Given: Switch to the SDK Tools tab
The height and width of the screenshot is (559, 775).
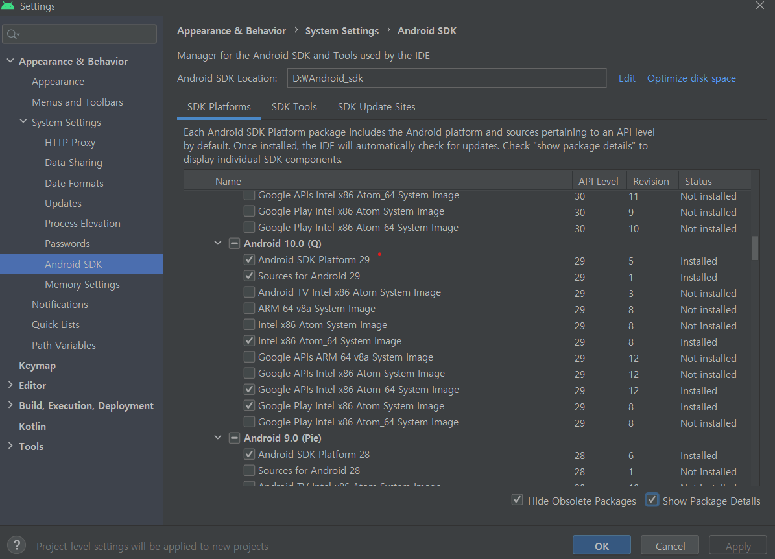Looking at the screenshot, I should point(294,107).
